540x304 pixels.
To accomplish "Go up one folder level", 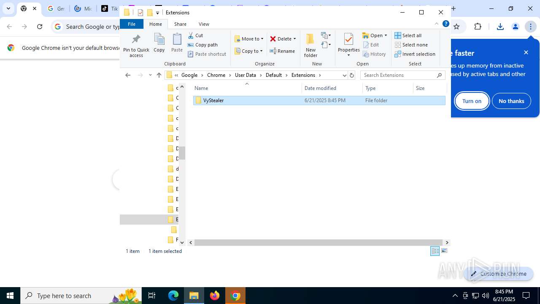I will [159, 75].
